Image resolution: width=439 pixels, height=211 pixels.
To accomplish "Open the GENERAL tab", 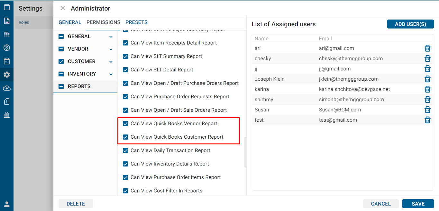I will point(70,22).
